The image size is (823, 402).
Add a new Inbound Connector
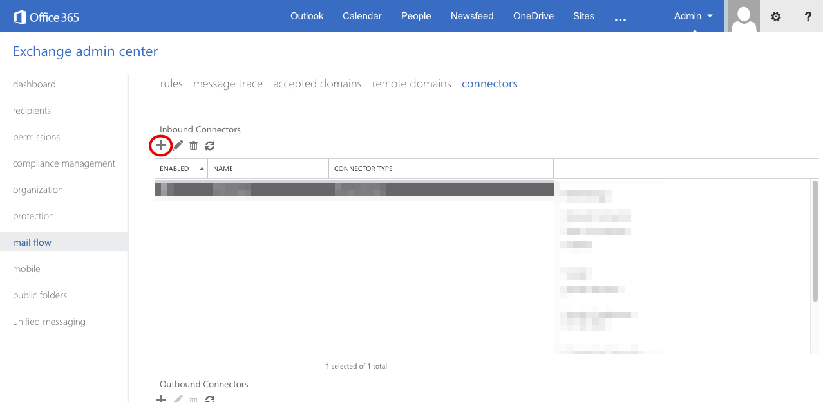[x=161, y=145]
